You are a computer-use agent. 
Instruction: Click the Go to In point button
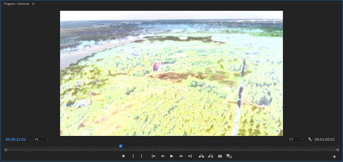(153, 156)
